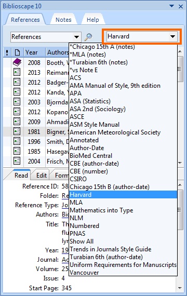
Task: Open the panel options triangle in the title bar
Action: click(x=171, y=6)
